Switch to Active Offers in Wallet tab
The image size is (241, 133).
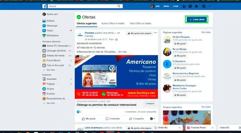[113, 24]
